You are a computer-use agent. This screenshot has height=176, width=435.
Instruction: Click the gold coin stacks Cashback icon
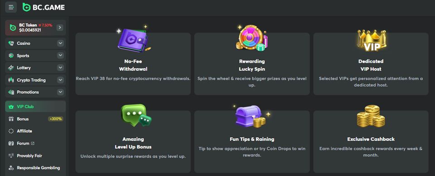click(371, 116)
